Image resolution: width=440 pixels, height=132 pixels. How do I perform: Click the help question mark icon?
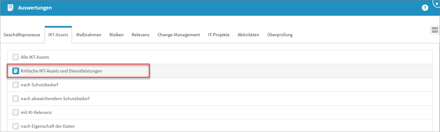[x=425, y=8]
